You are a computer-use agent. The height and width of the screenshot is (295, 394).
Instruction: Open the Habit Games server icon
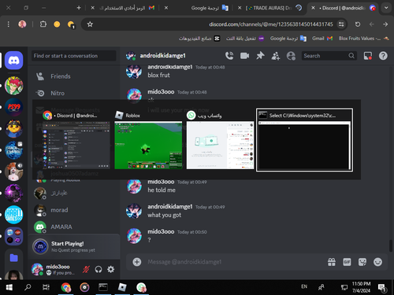click(x=14, y=215)
